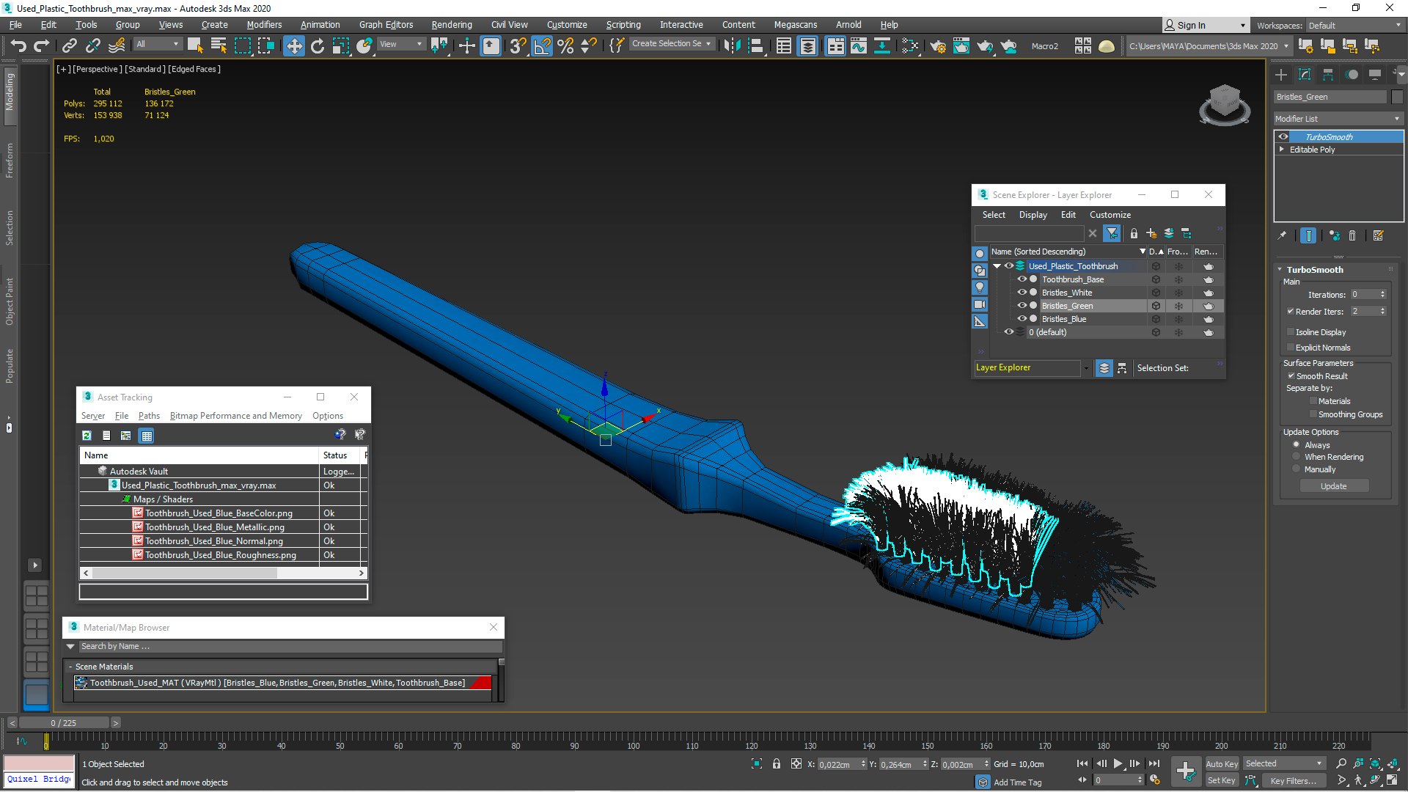The width and height of the screenshot is (1408, 792).
Task: Select the Manually update option
Action: 1297,469
